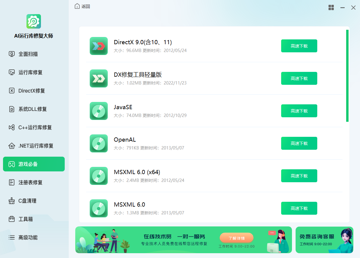360x258 pixels.
Task: Open the grid menu icon in title bar
Action: (331, 8)
